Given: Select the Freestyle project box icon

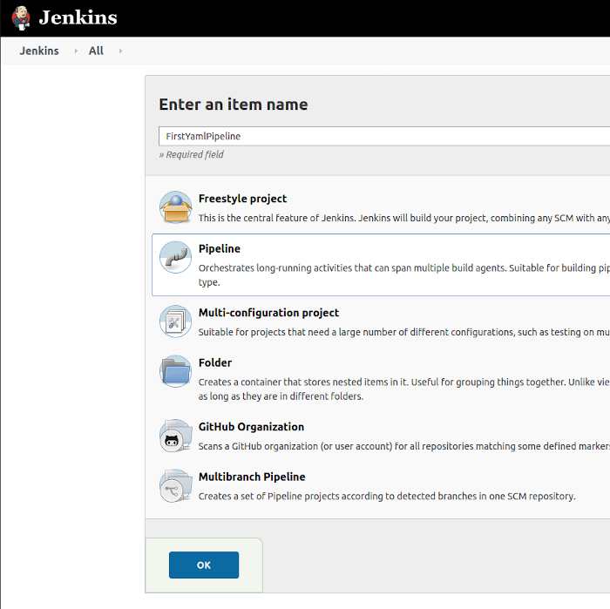Looking at the screenshot, I should pos(175,207).
